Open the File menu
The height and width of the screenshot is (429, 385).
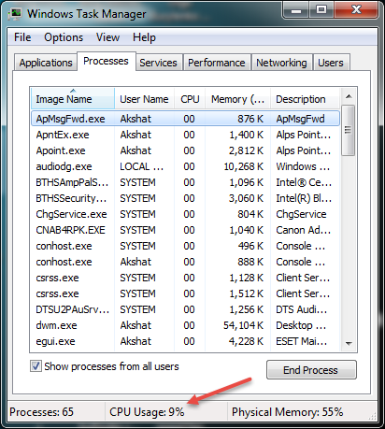coord(22,37)
